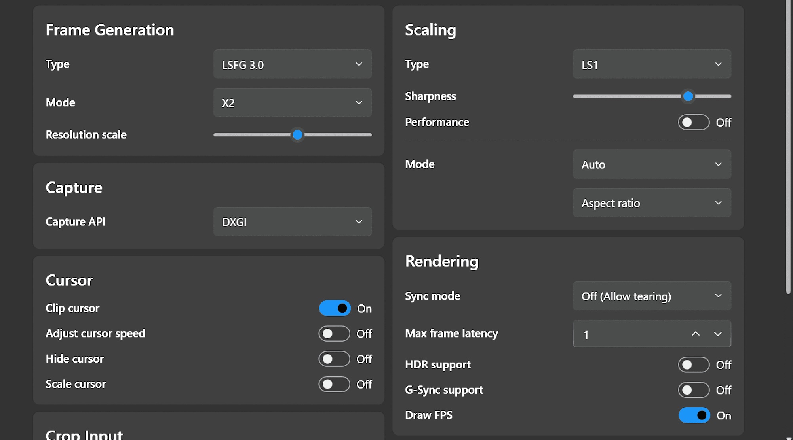Expand the Aspect ratio dropdown
The image size is (793, 440).
(652, 203)
